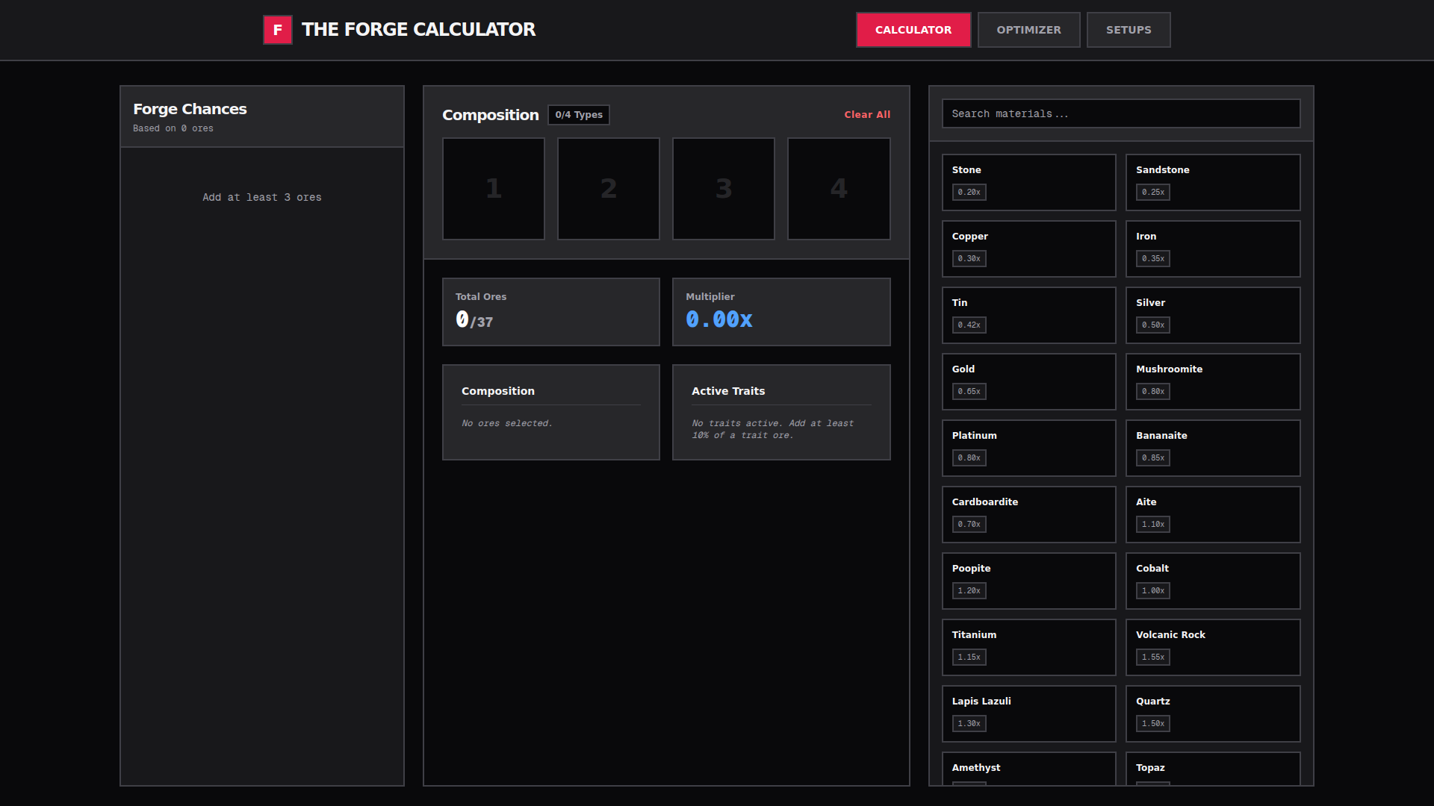The image size is (1434, 806).
Task: Add Copper ore card
Action: [1028, 249]
